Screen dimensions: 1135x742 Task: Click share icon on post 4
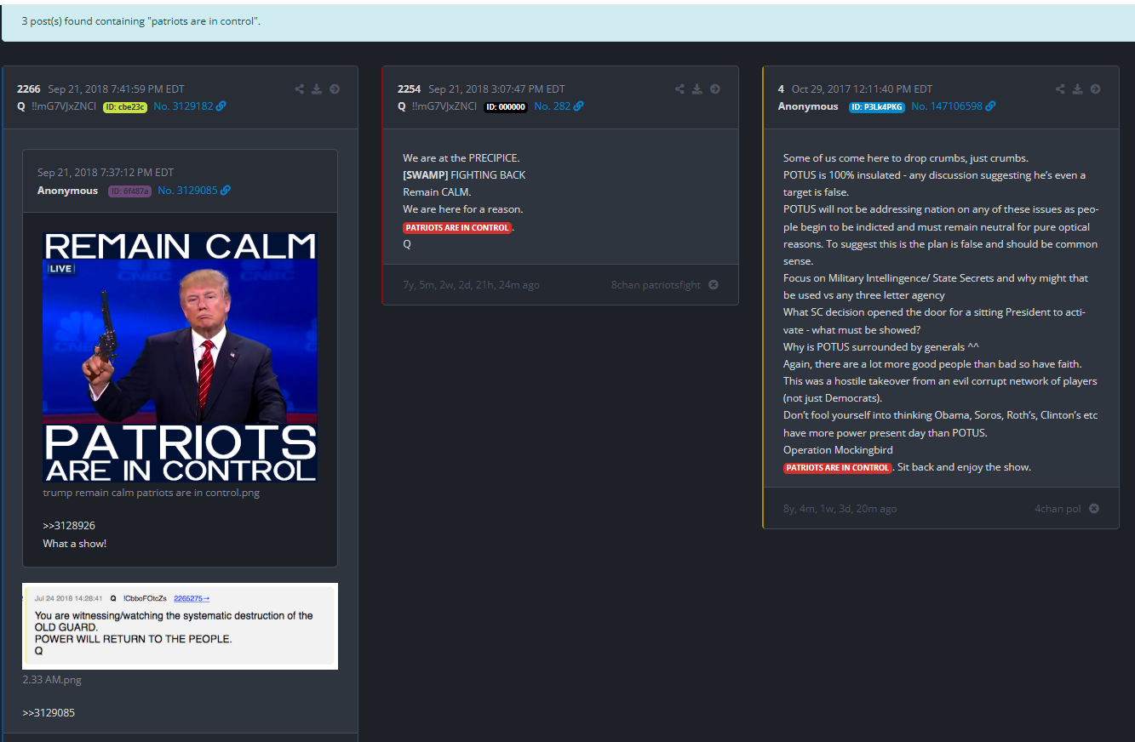[x=1060, y=89]
